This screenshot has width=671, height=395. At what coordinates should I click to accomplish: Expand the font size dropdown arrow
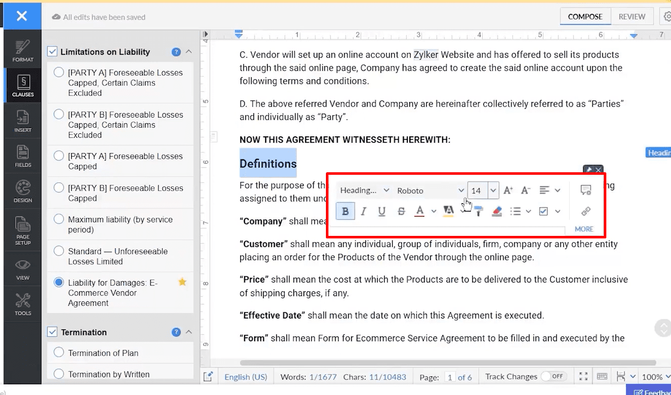[x=493, y=190]
